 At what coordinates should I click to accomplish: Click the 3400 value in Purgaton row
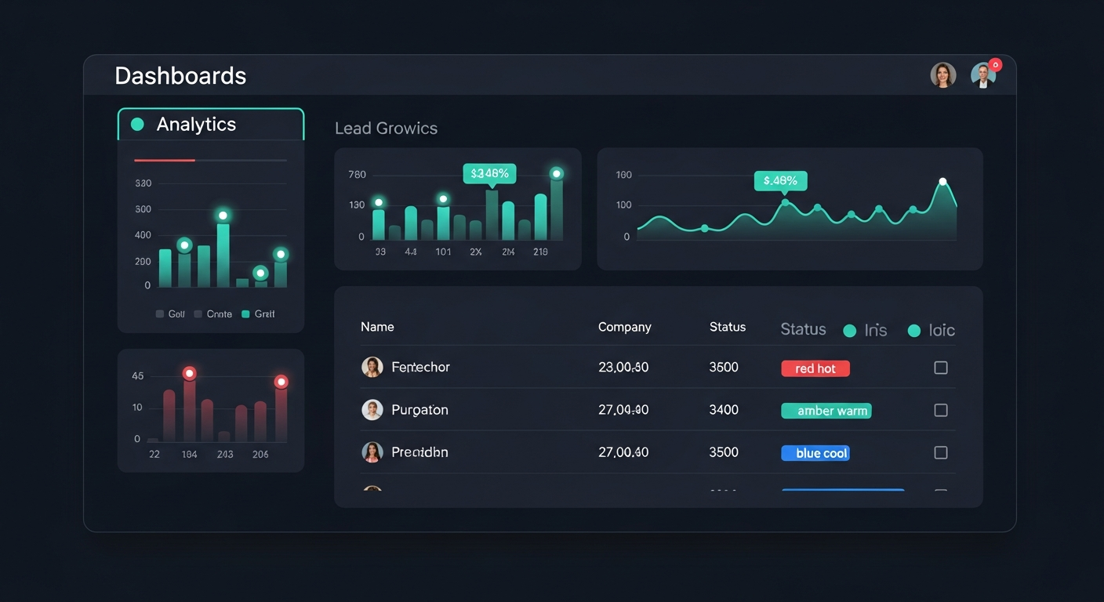(x=724, y=409)
